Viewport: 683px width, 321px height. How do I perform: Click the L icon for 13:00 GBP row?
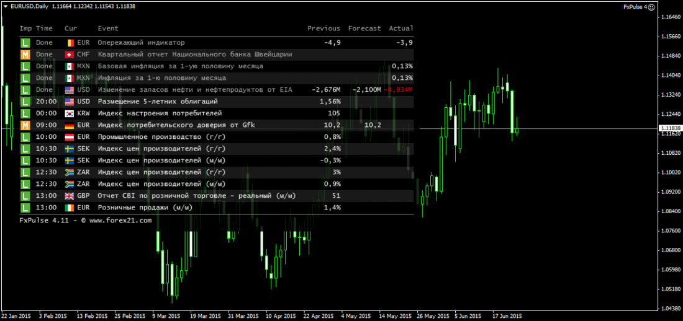click(25, 196)
